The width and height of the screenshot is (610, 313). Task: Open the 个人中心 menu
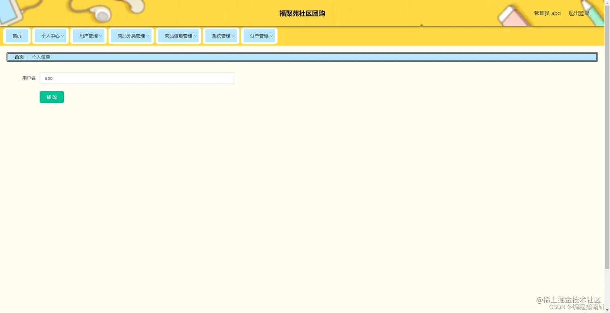tap(50, 36)
